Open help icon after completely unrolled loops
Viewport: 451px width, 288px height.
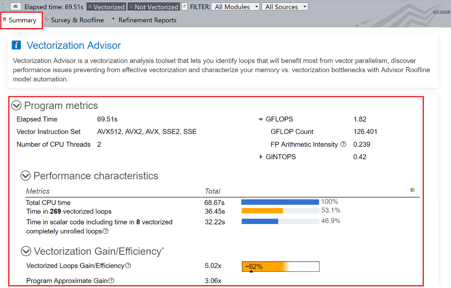click(106, 231)
